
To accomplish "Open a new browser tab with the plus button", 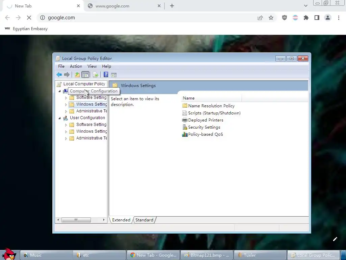I will (172, 6).
